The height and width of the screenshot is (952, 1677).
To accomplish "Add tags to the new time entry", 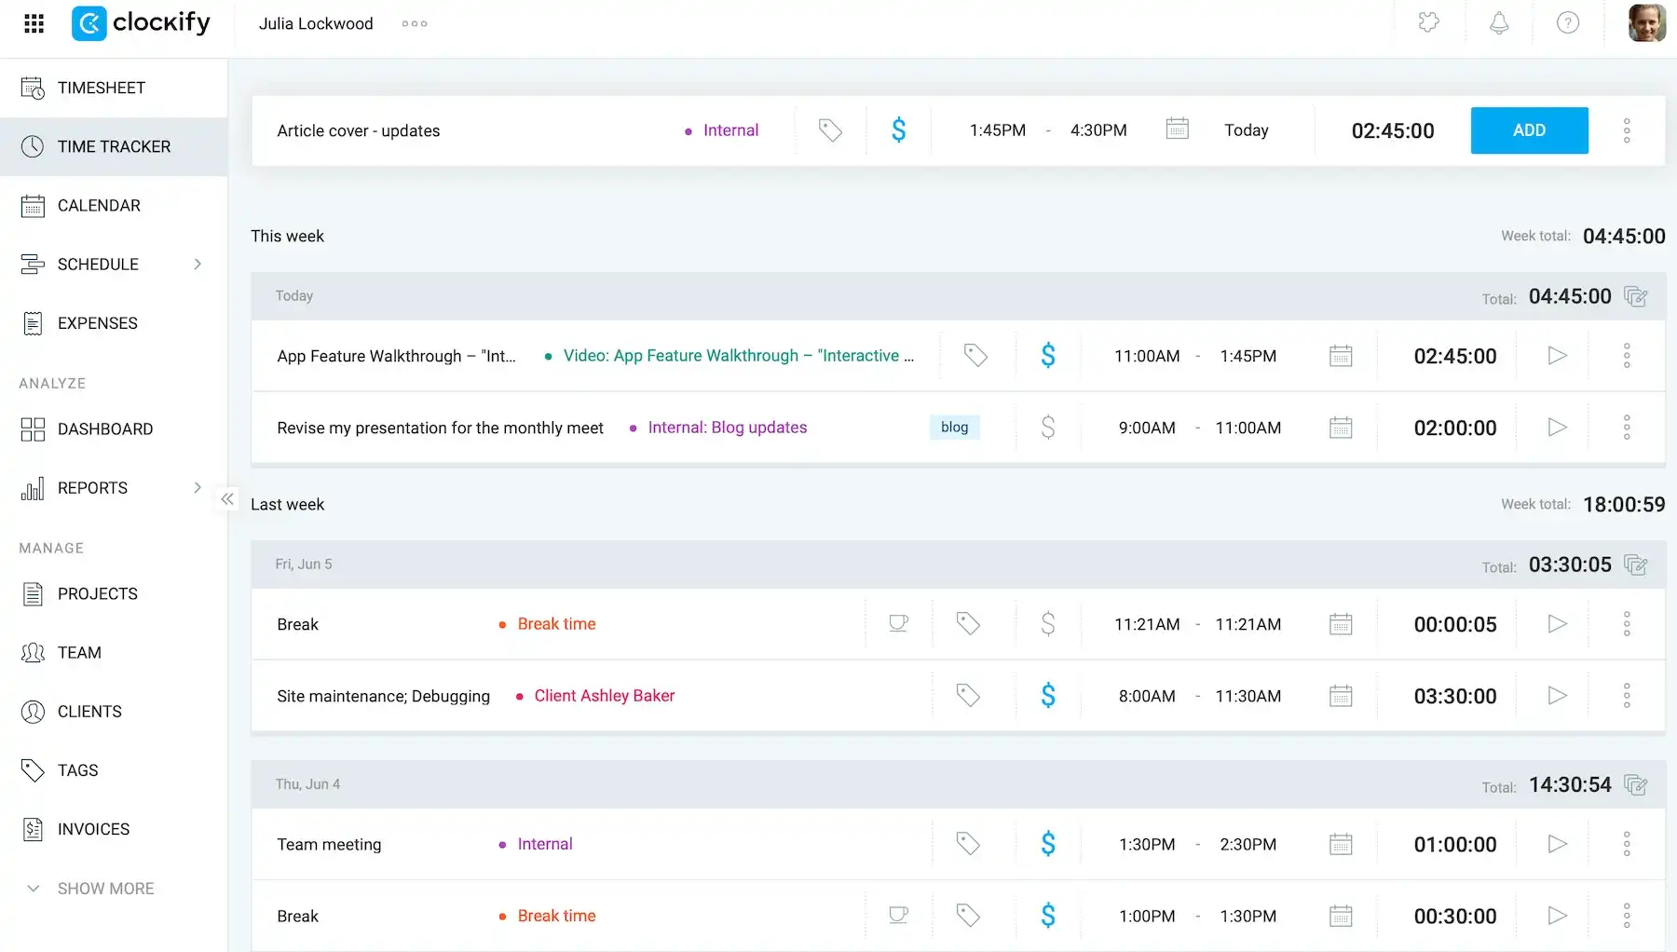I will tap(830, 130).
